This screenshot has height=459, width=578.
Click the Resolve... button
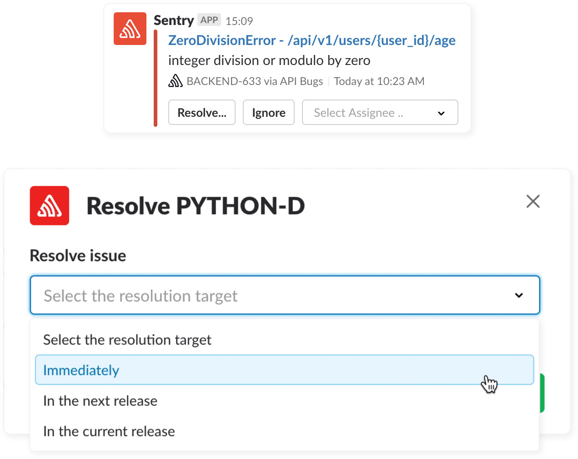coord(202,112)
